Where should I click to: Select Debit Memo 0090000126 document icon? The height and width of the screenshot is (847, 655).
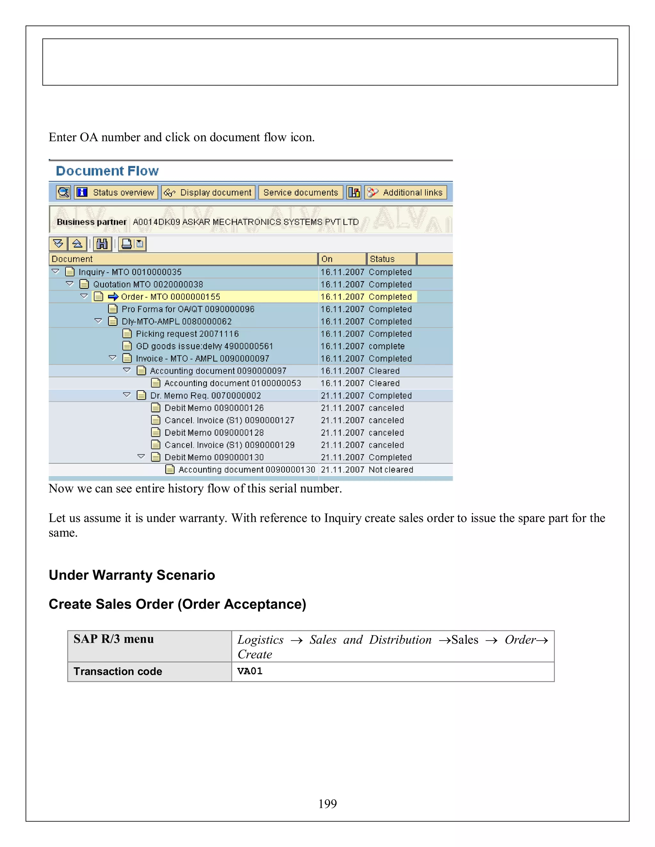[x=156, y=408]
